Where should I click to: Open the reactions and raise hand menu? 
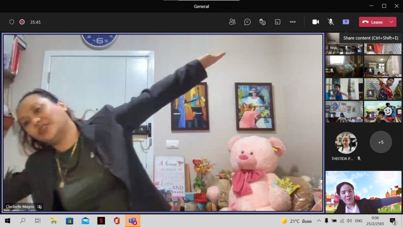pos(263,22)
